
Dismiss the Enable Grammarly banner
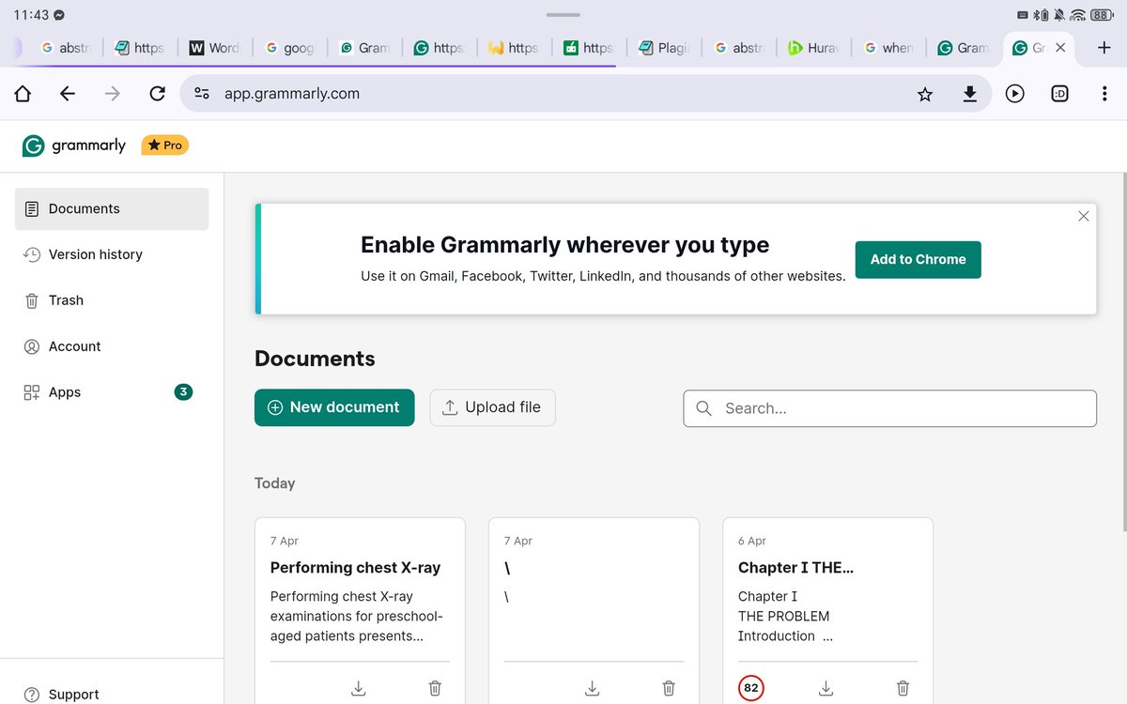1084,216
